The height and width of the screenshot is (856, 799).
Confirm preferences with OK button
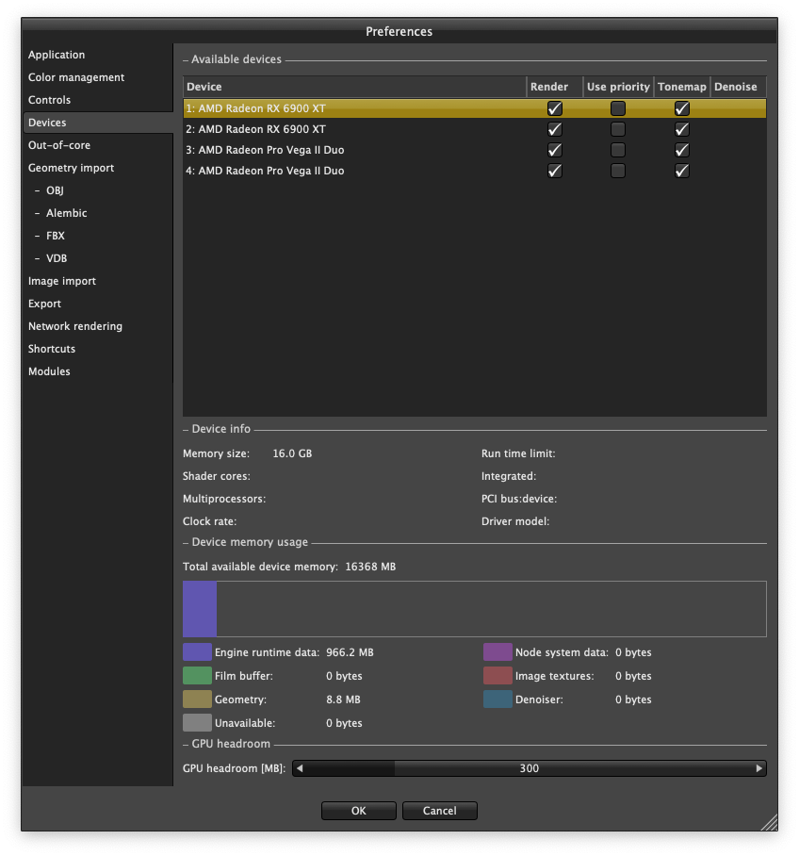(x=359, y=811)
